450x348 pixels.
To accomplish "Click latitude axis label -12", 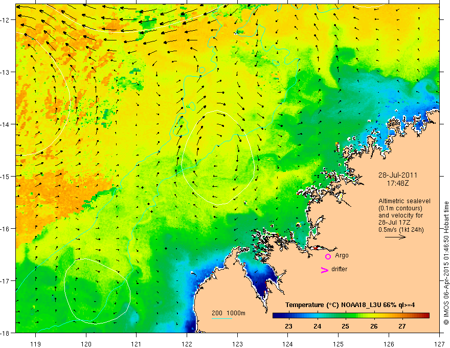I will click(x=6, y=20).
